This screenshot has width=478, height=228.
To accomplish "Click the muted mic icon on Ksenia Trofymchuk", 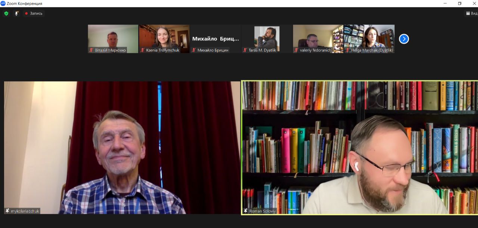I will (x=143, y=50).
